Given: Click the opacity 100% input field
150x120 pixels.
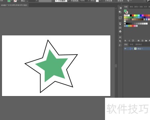Looking at the screenshot, I should point(83,1).
